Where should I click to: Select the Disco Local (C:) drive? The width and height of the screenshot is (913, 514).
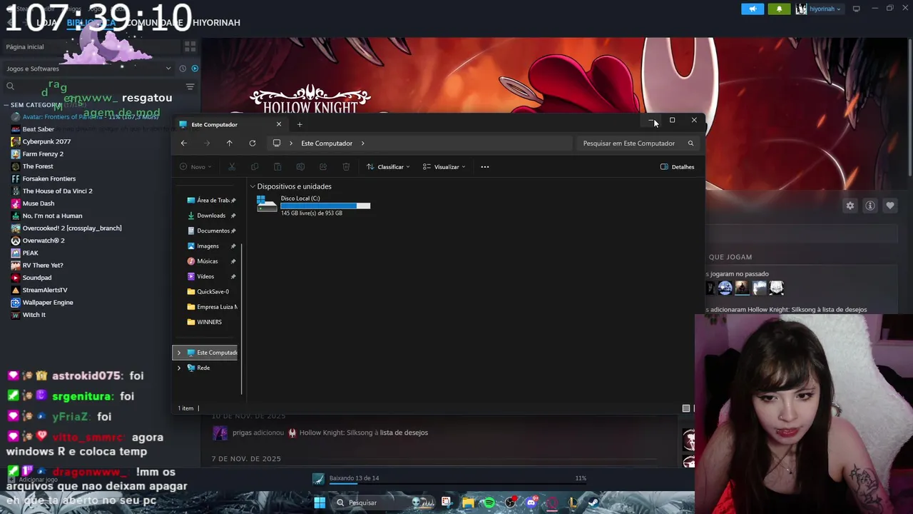tap(313, 206)
